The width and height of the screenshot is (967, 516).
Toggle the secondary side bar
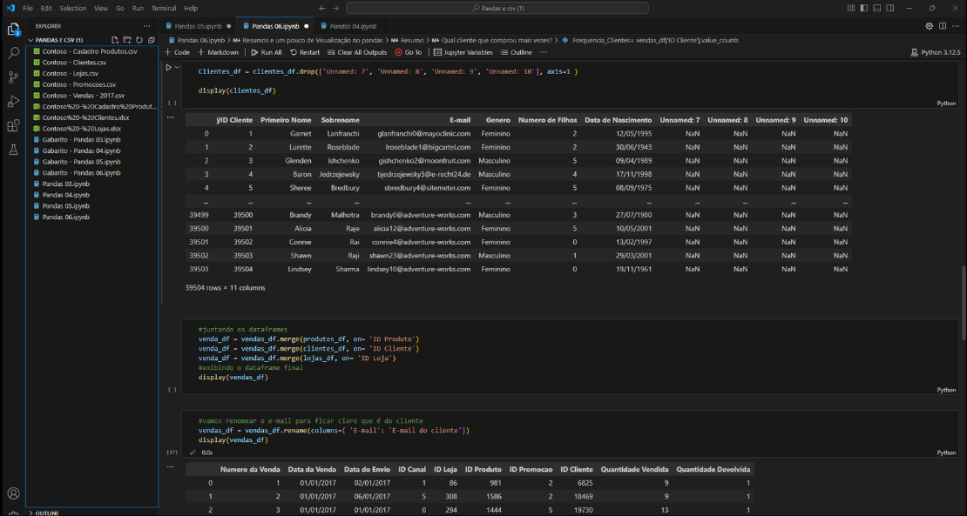click(890, 8)
